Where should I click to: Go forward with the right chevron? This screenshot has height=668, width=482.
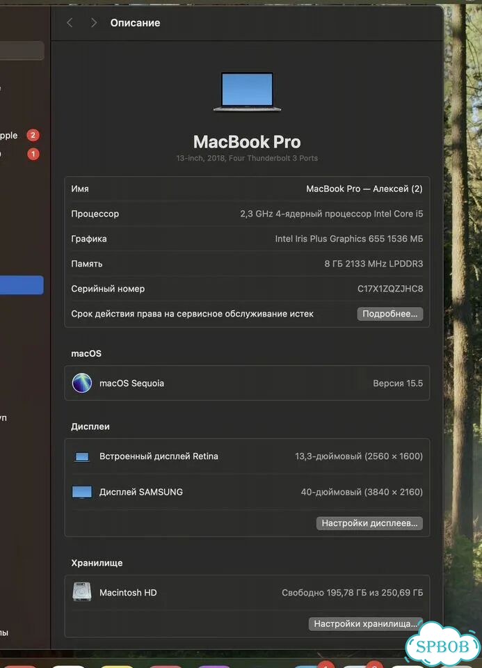(94, 22)
